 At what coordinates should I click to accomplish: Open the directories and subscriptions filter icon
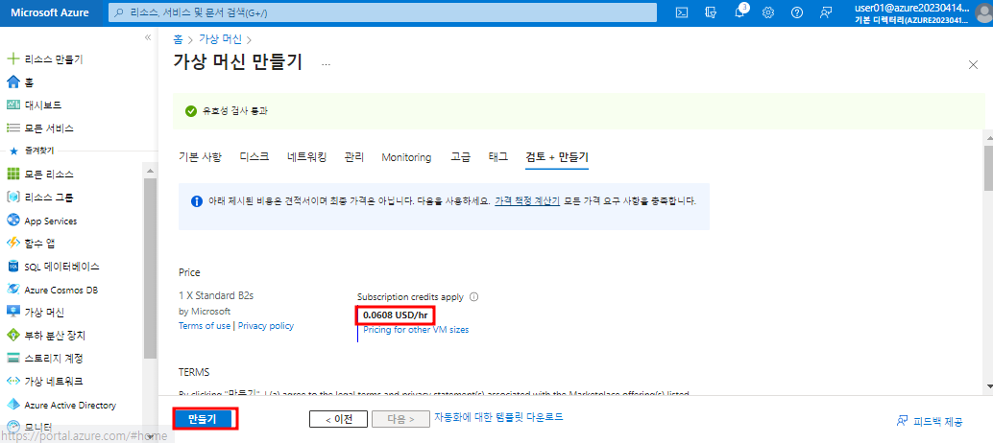(x=711, y=12)
